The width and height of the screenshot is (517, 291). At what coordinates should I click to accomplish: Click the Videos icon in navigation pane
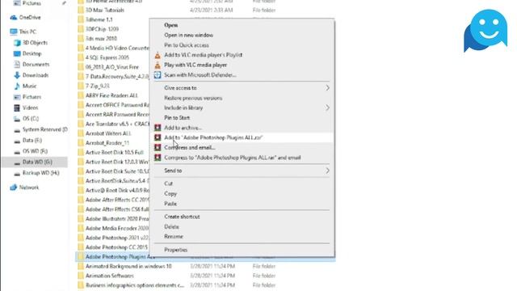pos(17,108)
